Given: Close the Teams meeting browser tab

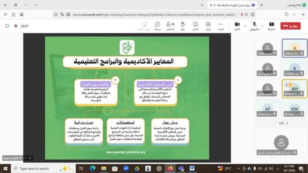Looking at the screenshot, I should pos(211,5).
